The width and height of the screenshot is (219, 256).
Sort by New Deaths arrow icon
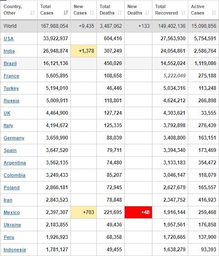pyautogui.click(x=147, y=13)
